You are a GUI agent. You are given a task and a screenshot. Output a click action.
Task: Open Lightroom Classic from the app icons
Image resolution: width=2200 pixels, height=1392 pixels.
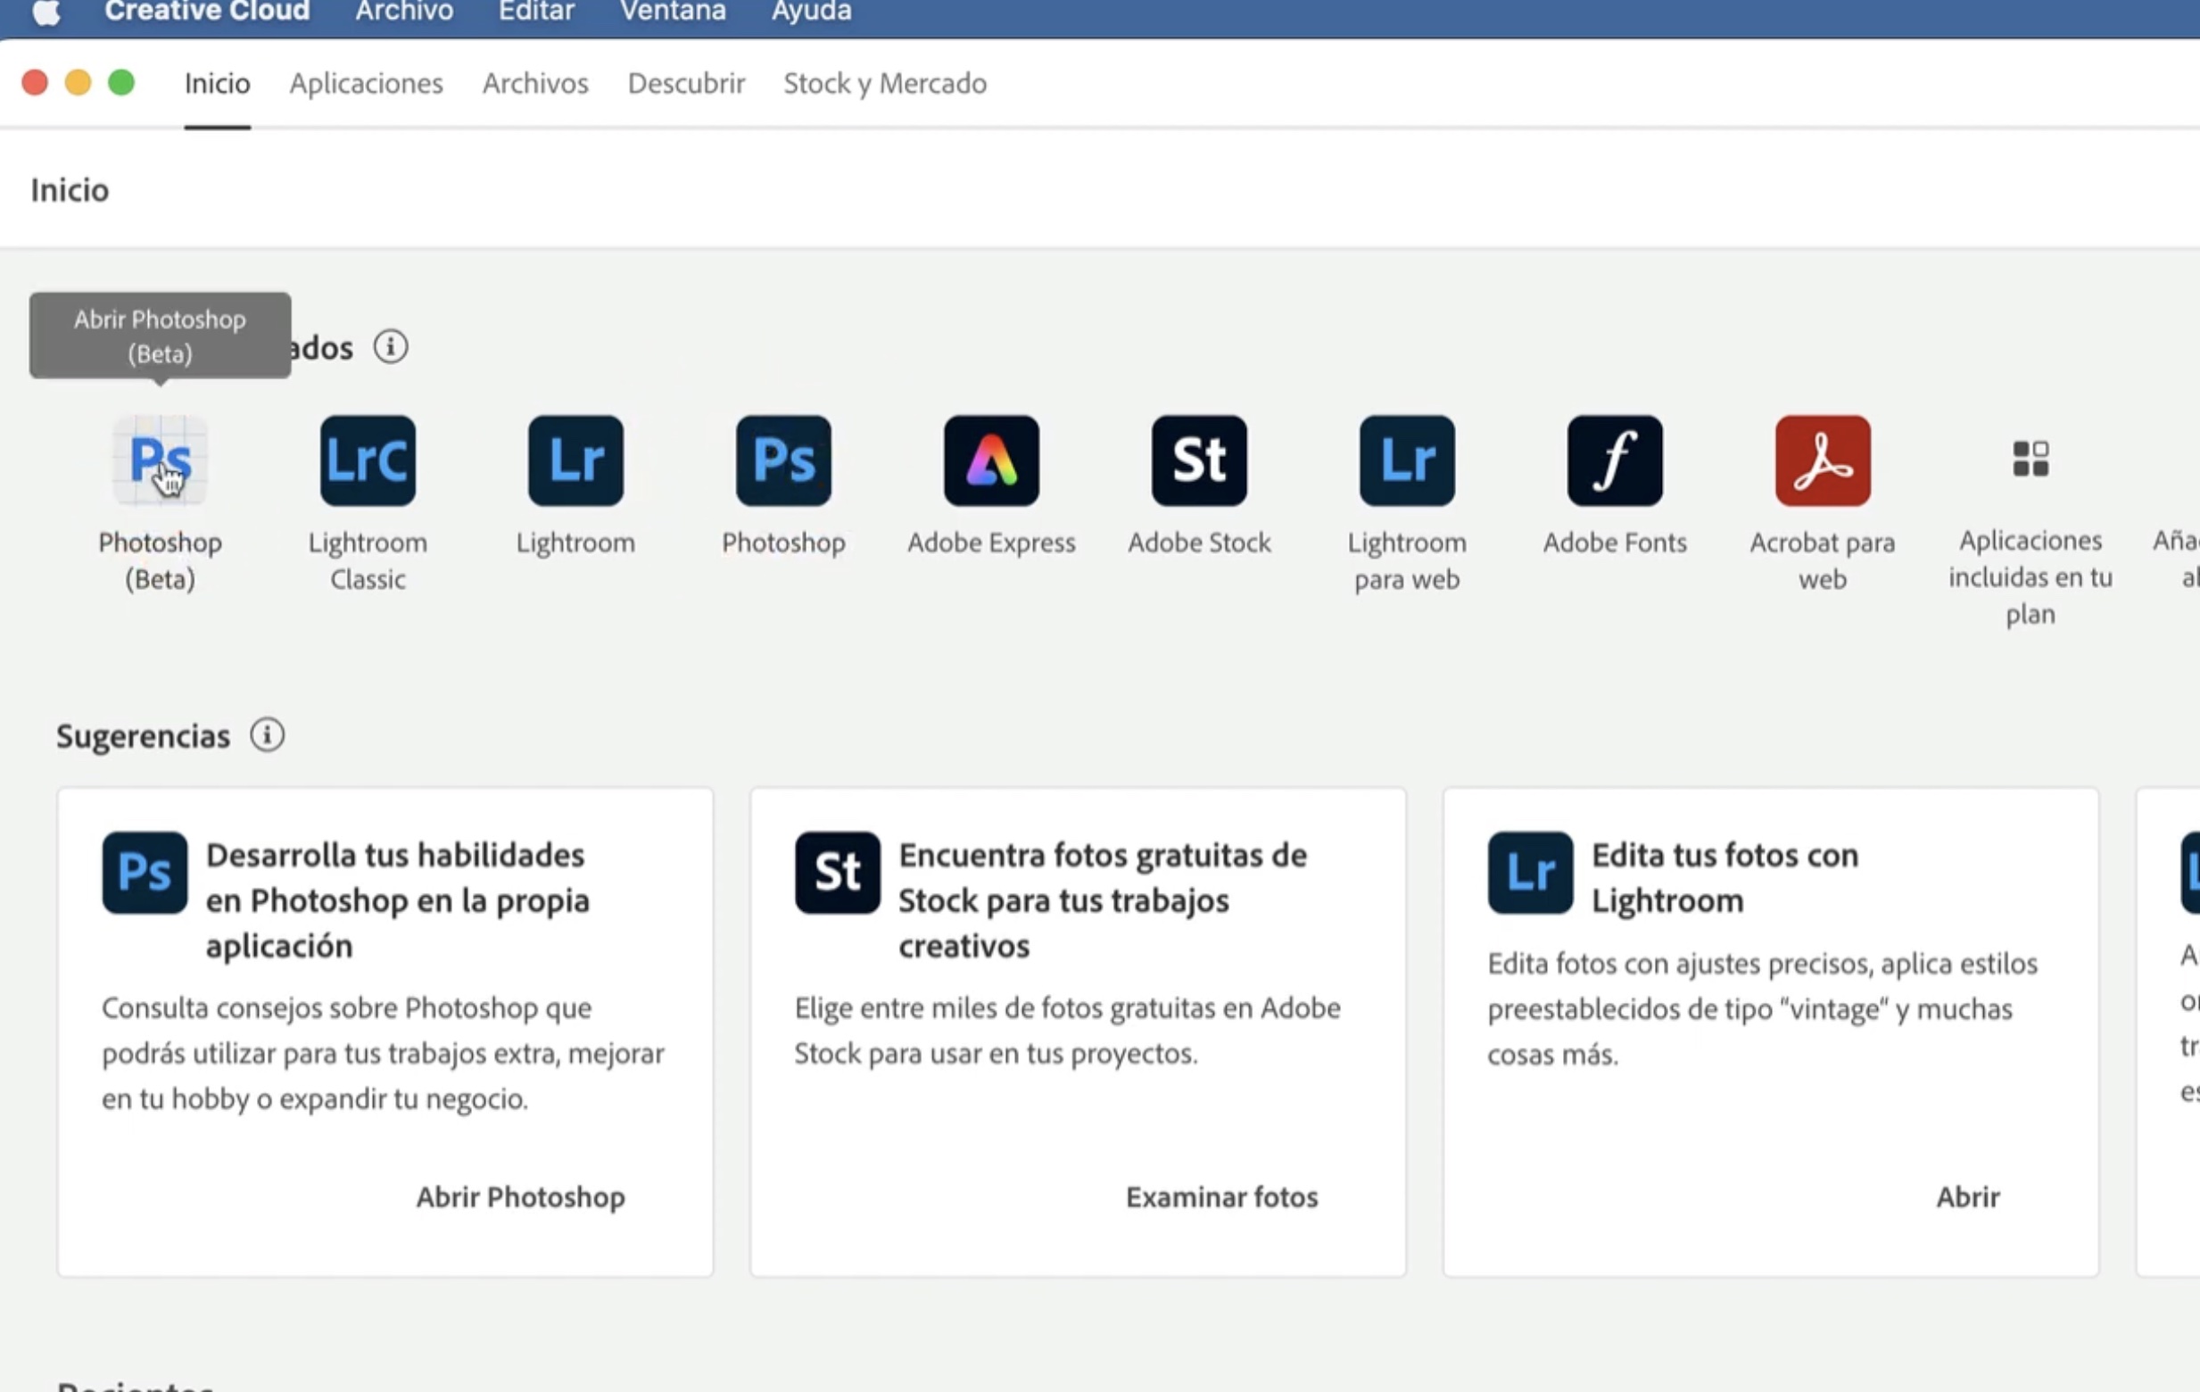pos(368,460)
